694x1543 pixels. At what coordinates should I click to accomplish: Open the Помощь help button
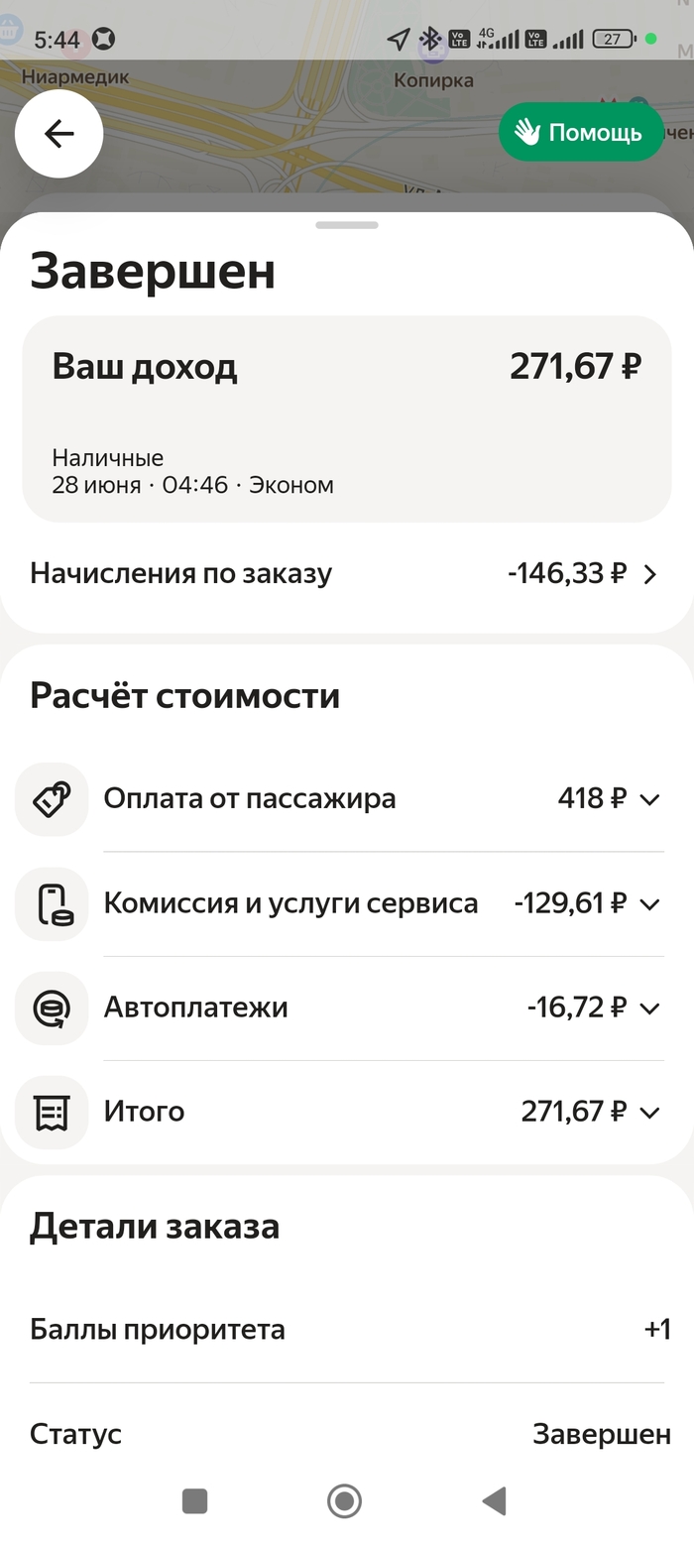coord(581,133)
